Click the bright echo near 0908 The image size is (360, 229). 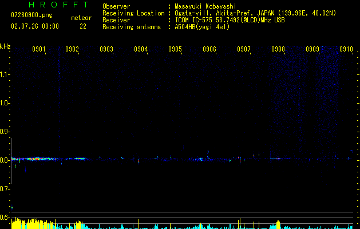tap(276, 159)
